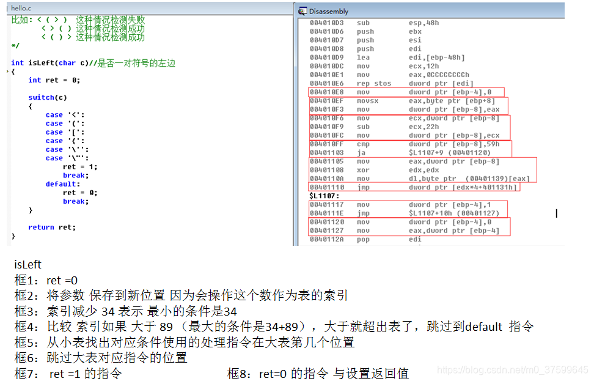
Task: Click disassembly line 004010D7 push esi
Action: click(365, 40)
